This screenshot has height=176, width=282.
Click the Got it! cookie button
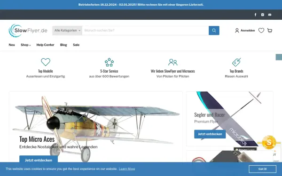[x=262, y=169]
